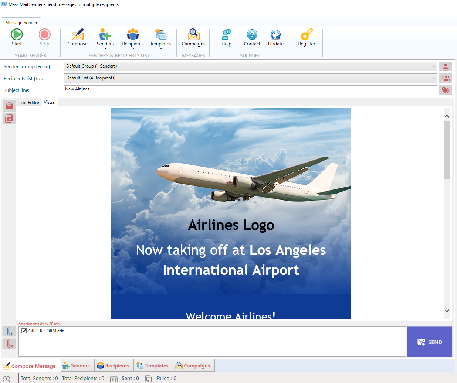Select the Compose Message bottom tab

pyautogui.click(x=30, y=366)
